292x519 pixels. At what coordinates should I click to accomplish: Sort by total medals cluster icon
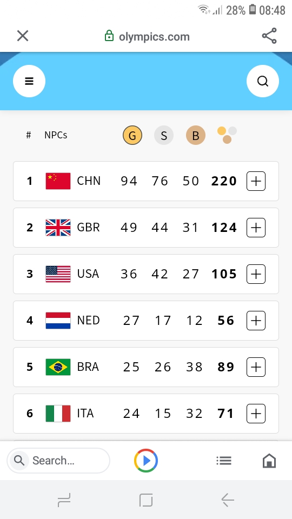pyautogui.click(x=227, y=135)
